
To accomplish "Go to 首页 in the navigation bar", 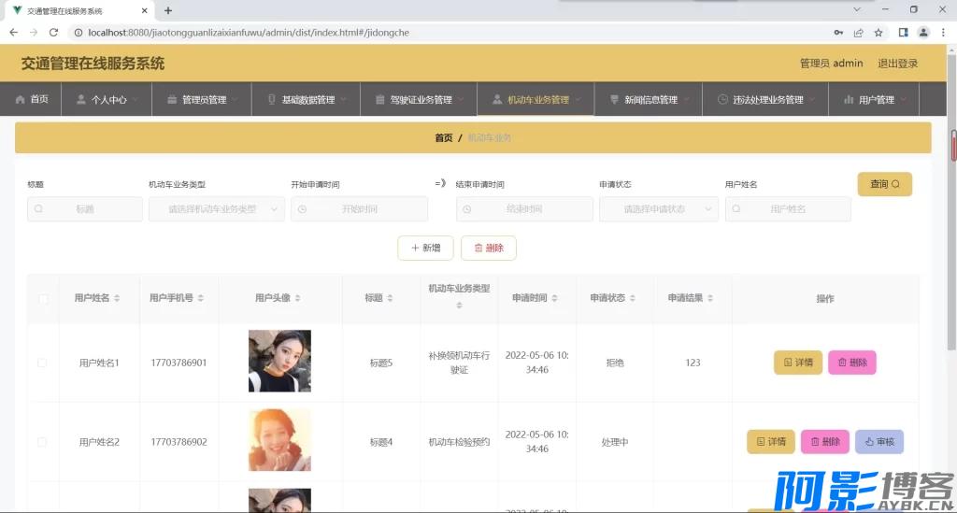I will point(31,100).
